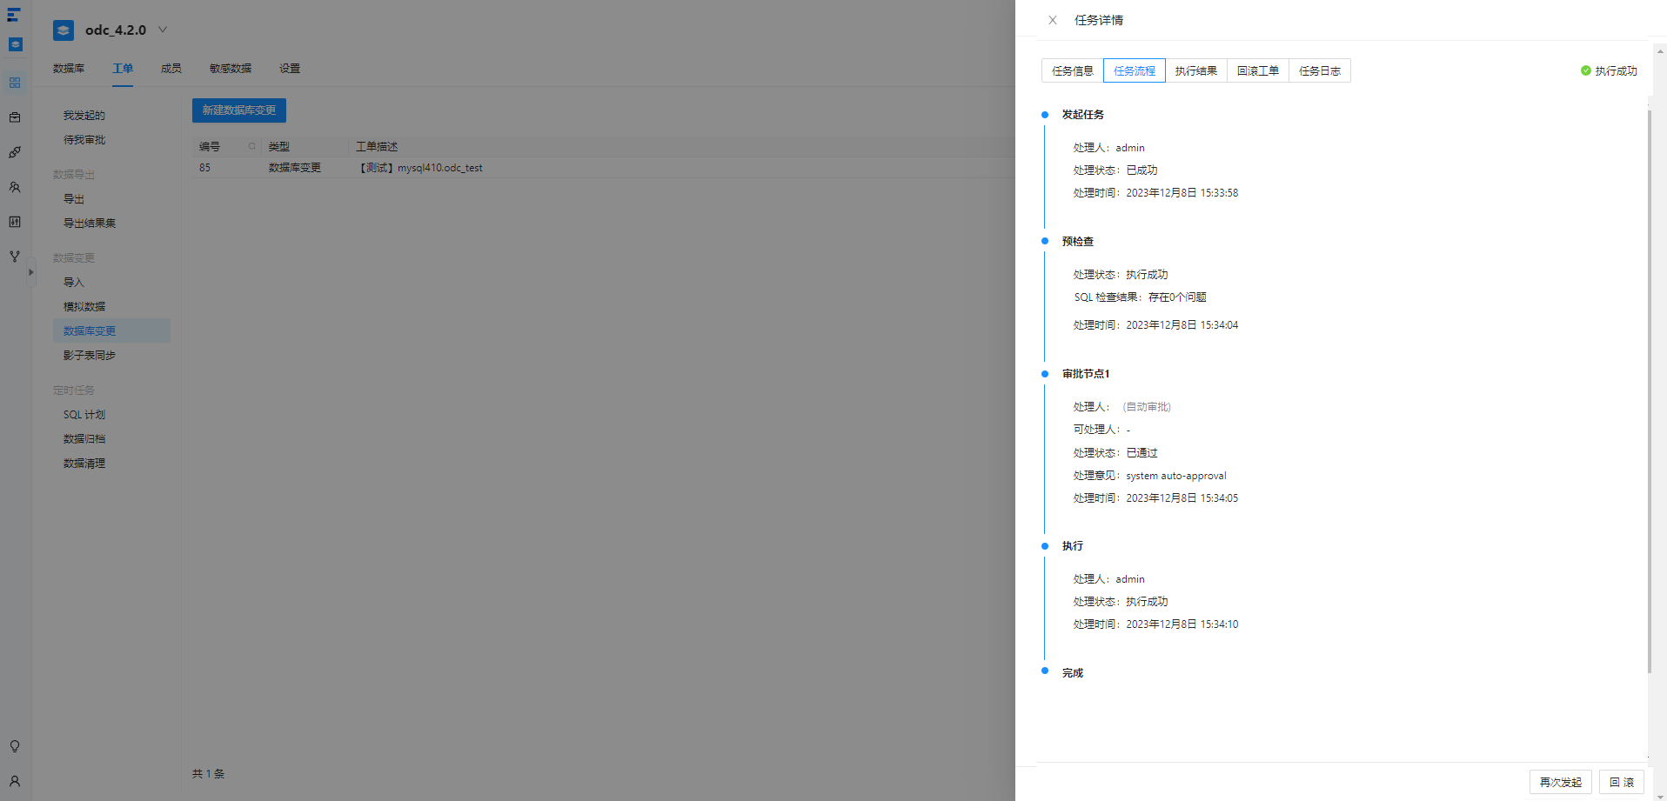The height and width of the screenshot is (801, 1667).
Task: Click the 再次发起 button
Action: click(1561, 782)
